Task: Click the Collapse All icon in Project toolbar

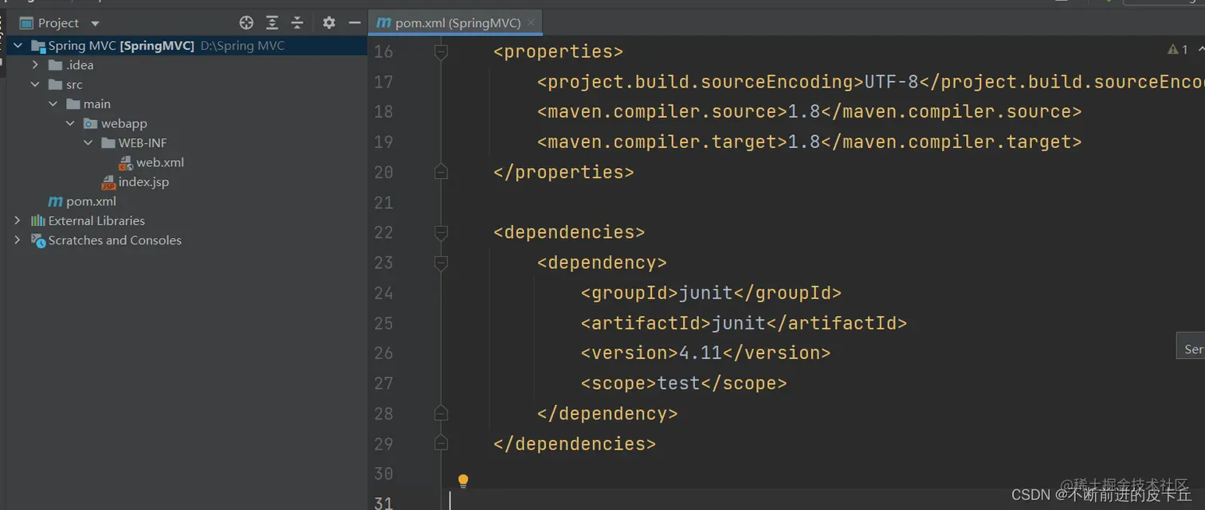Action: tap(297, 23)
